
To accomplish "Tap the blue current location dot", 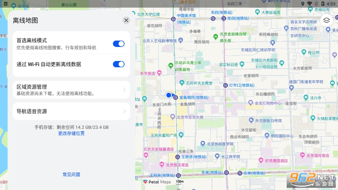I will coord(169,95).
